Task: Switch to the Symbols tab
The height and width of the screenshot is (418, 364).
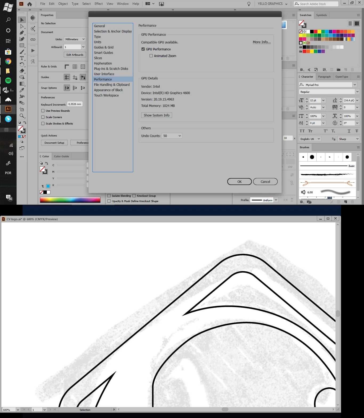Action: (x=321, y=15)
